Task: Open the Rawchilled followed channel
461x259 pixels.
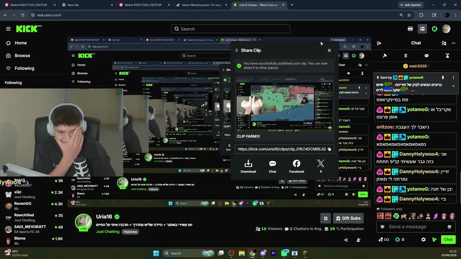Action: point(34,217)
